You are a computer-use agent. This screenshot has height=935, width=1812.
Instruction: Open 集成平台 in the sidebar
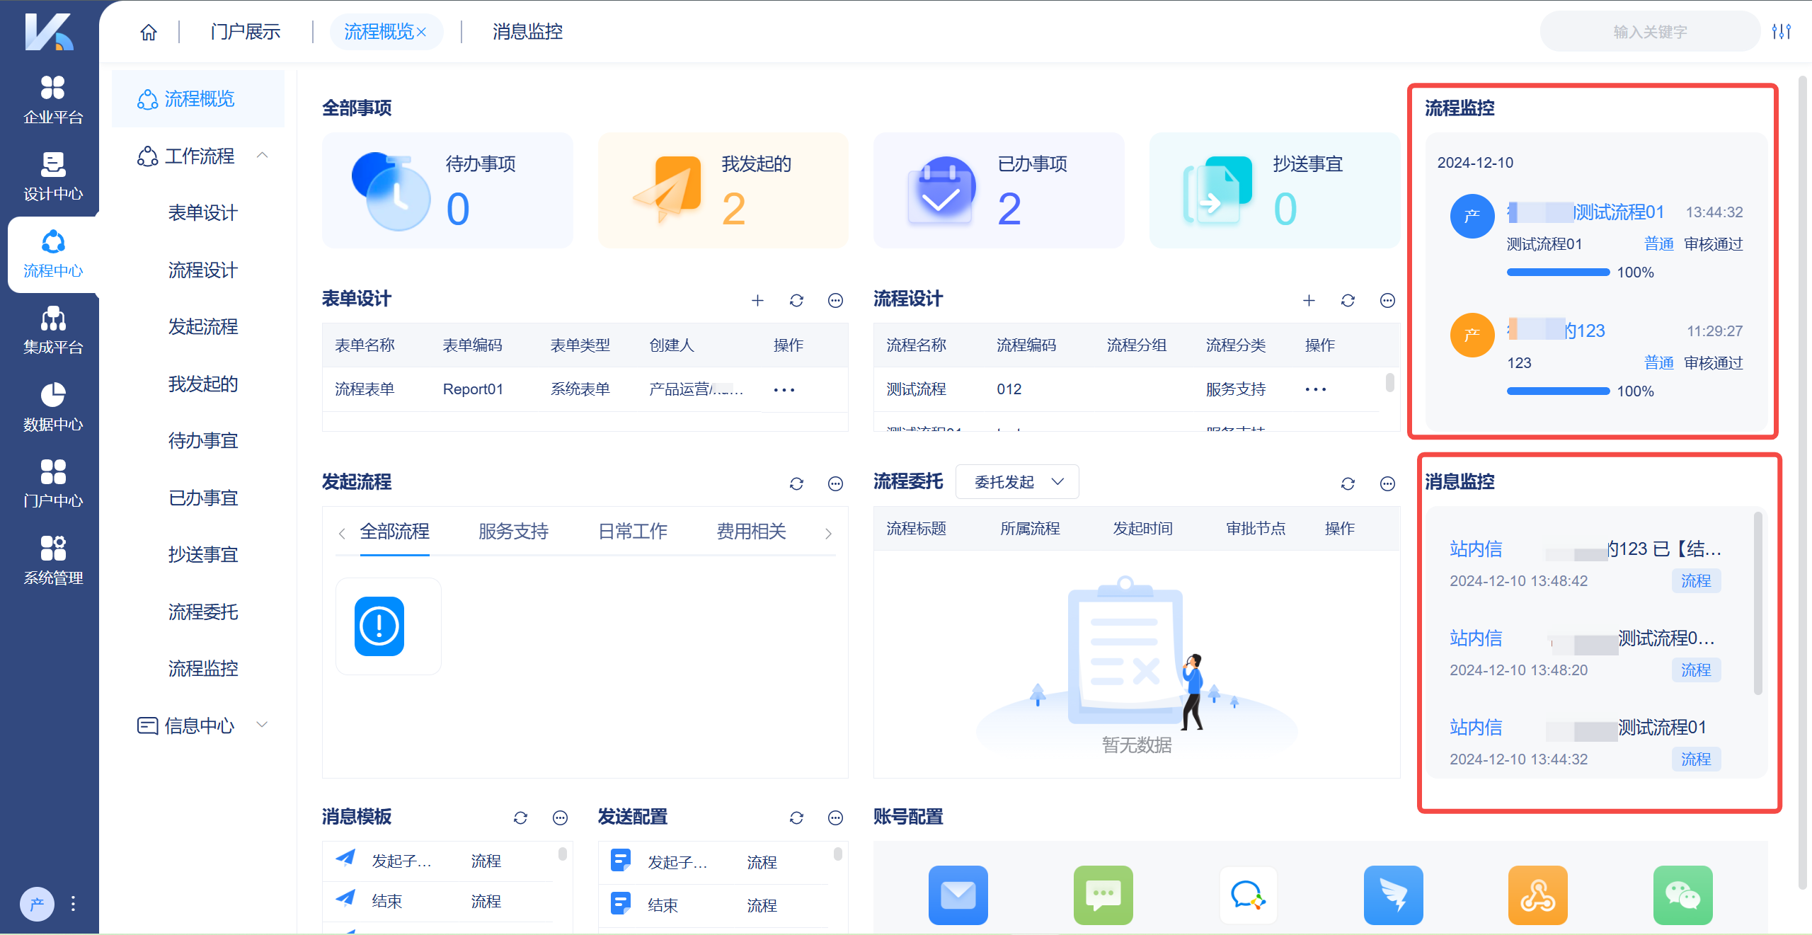52,329
